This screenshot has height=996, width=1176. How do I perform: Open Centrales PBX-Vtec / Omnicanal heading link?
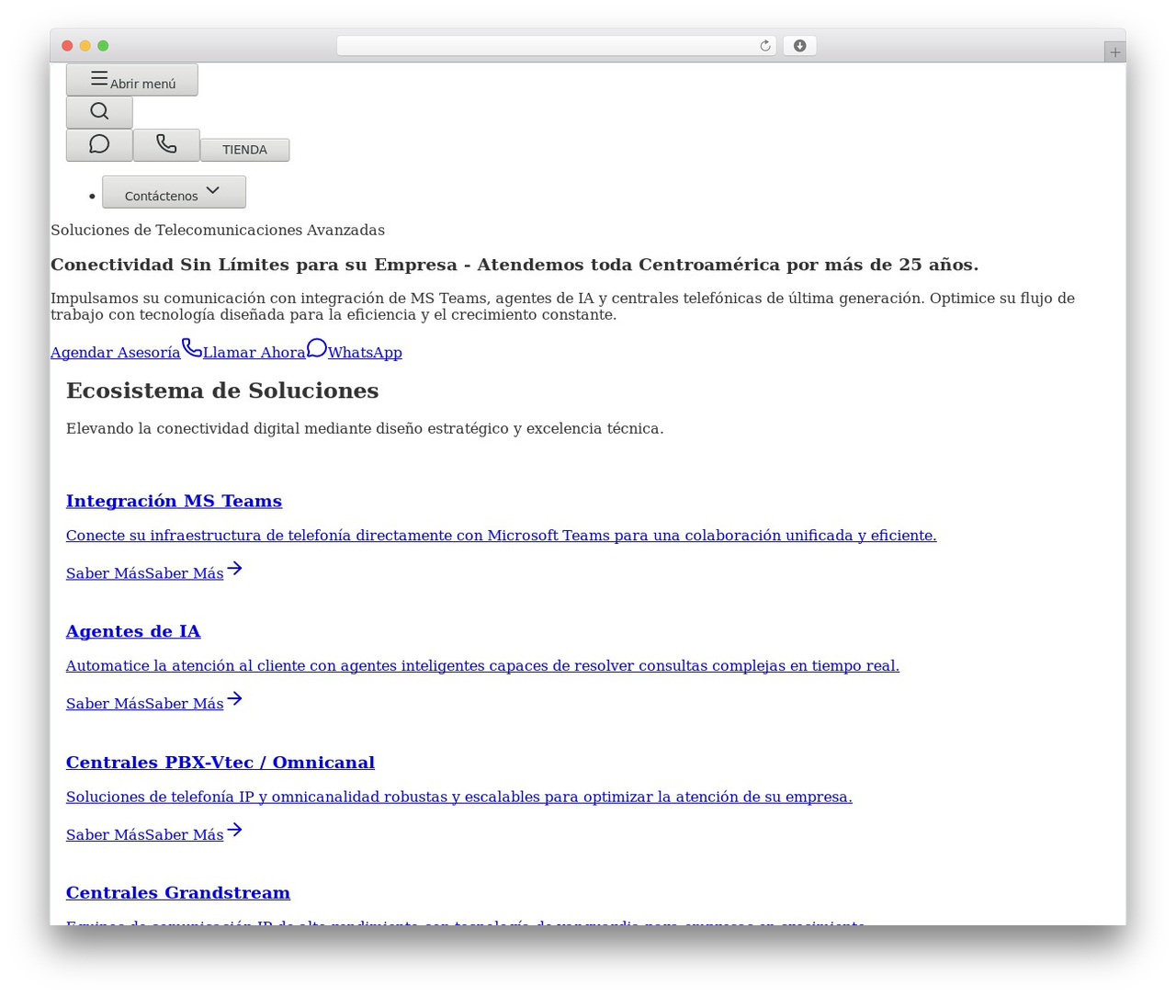point(220,763)
